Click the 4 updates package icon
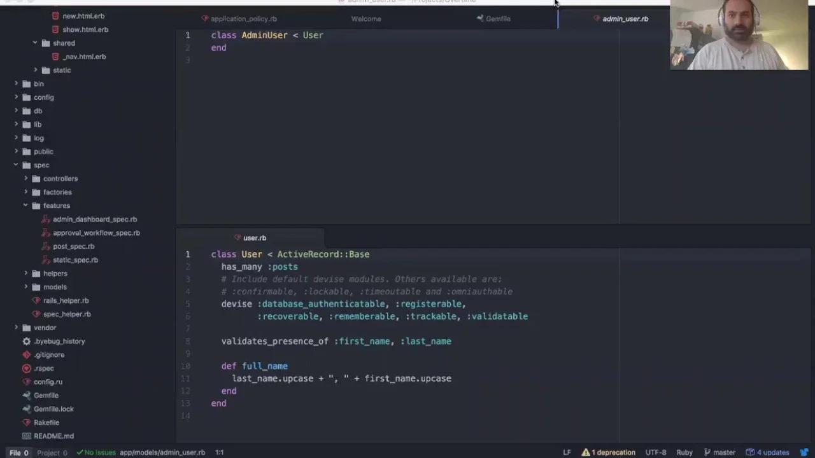 750,452
